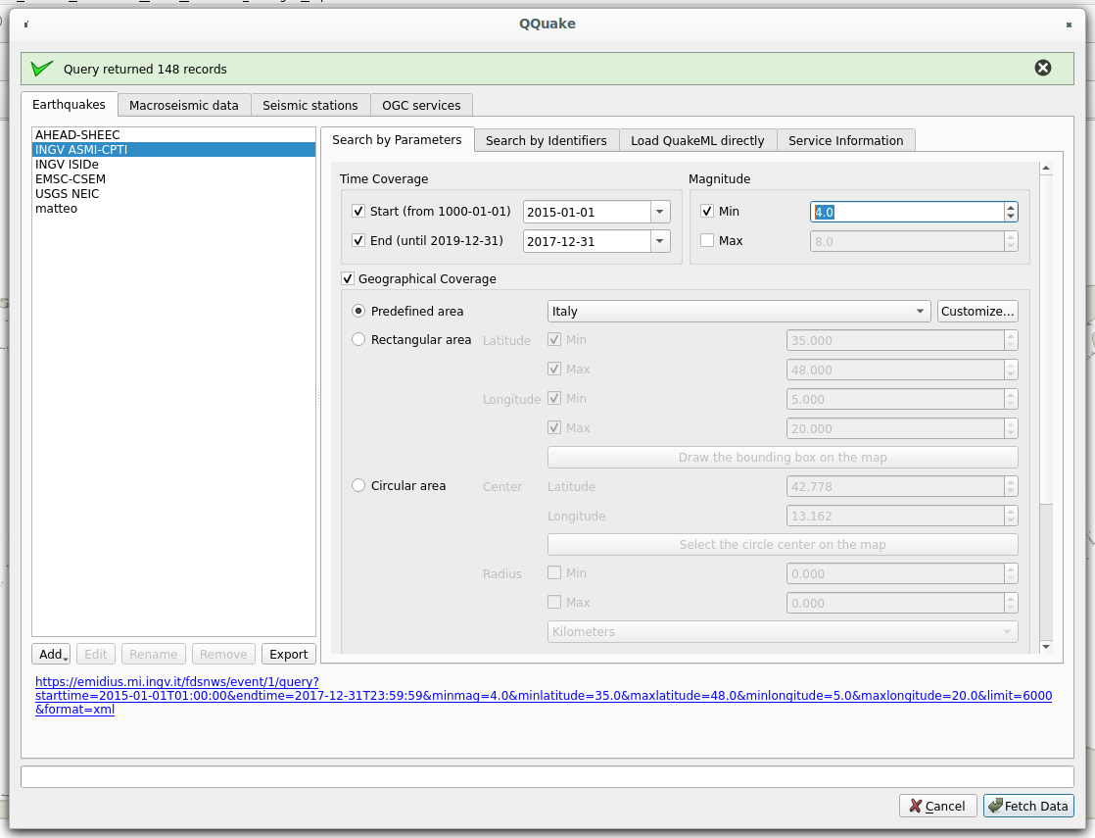Screen dimensions: 1095x838
Task: Uncheck the Start time coverage checkbox
Action: point(358,211)
